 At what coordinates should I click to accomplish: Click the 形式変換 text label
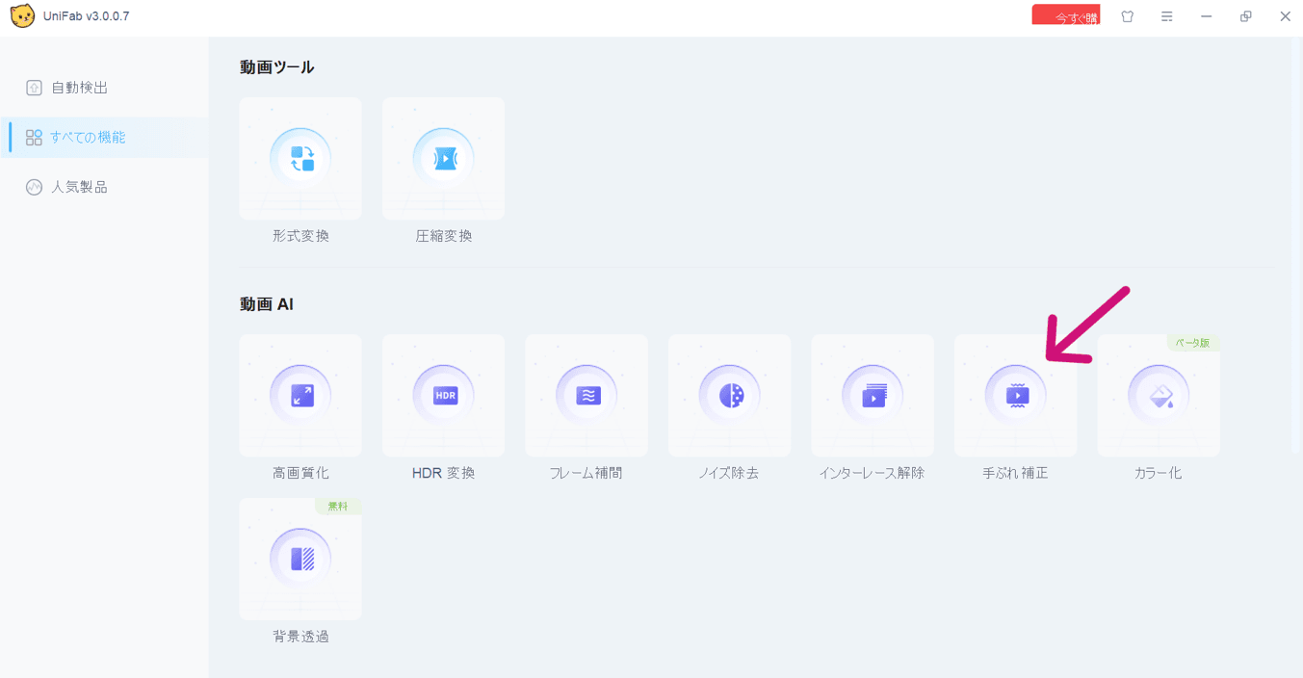(300, 236)
